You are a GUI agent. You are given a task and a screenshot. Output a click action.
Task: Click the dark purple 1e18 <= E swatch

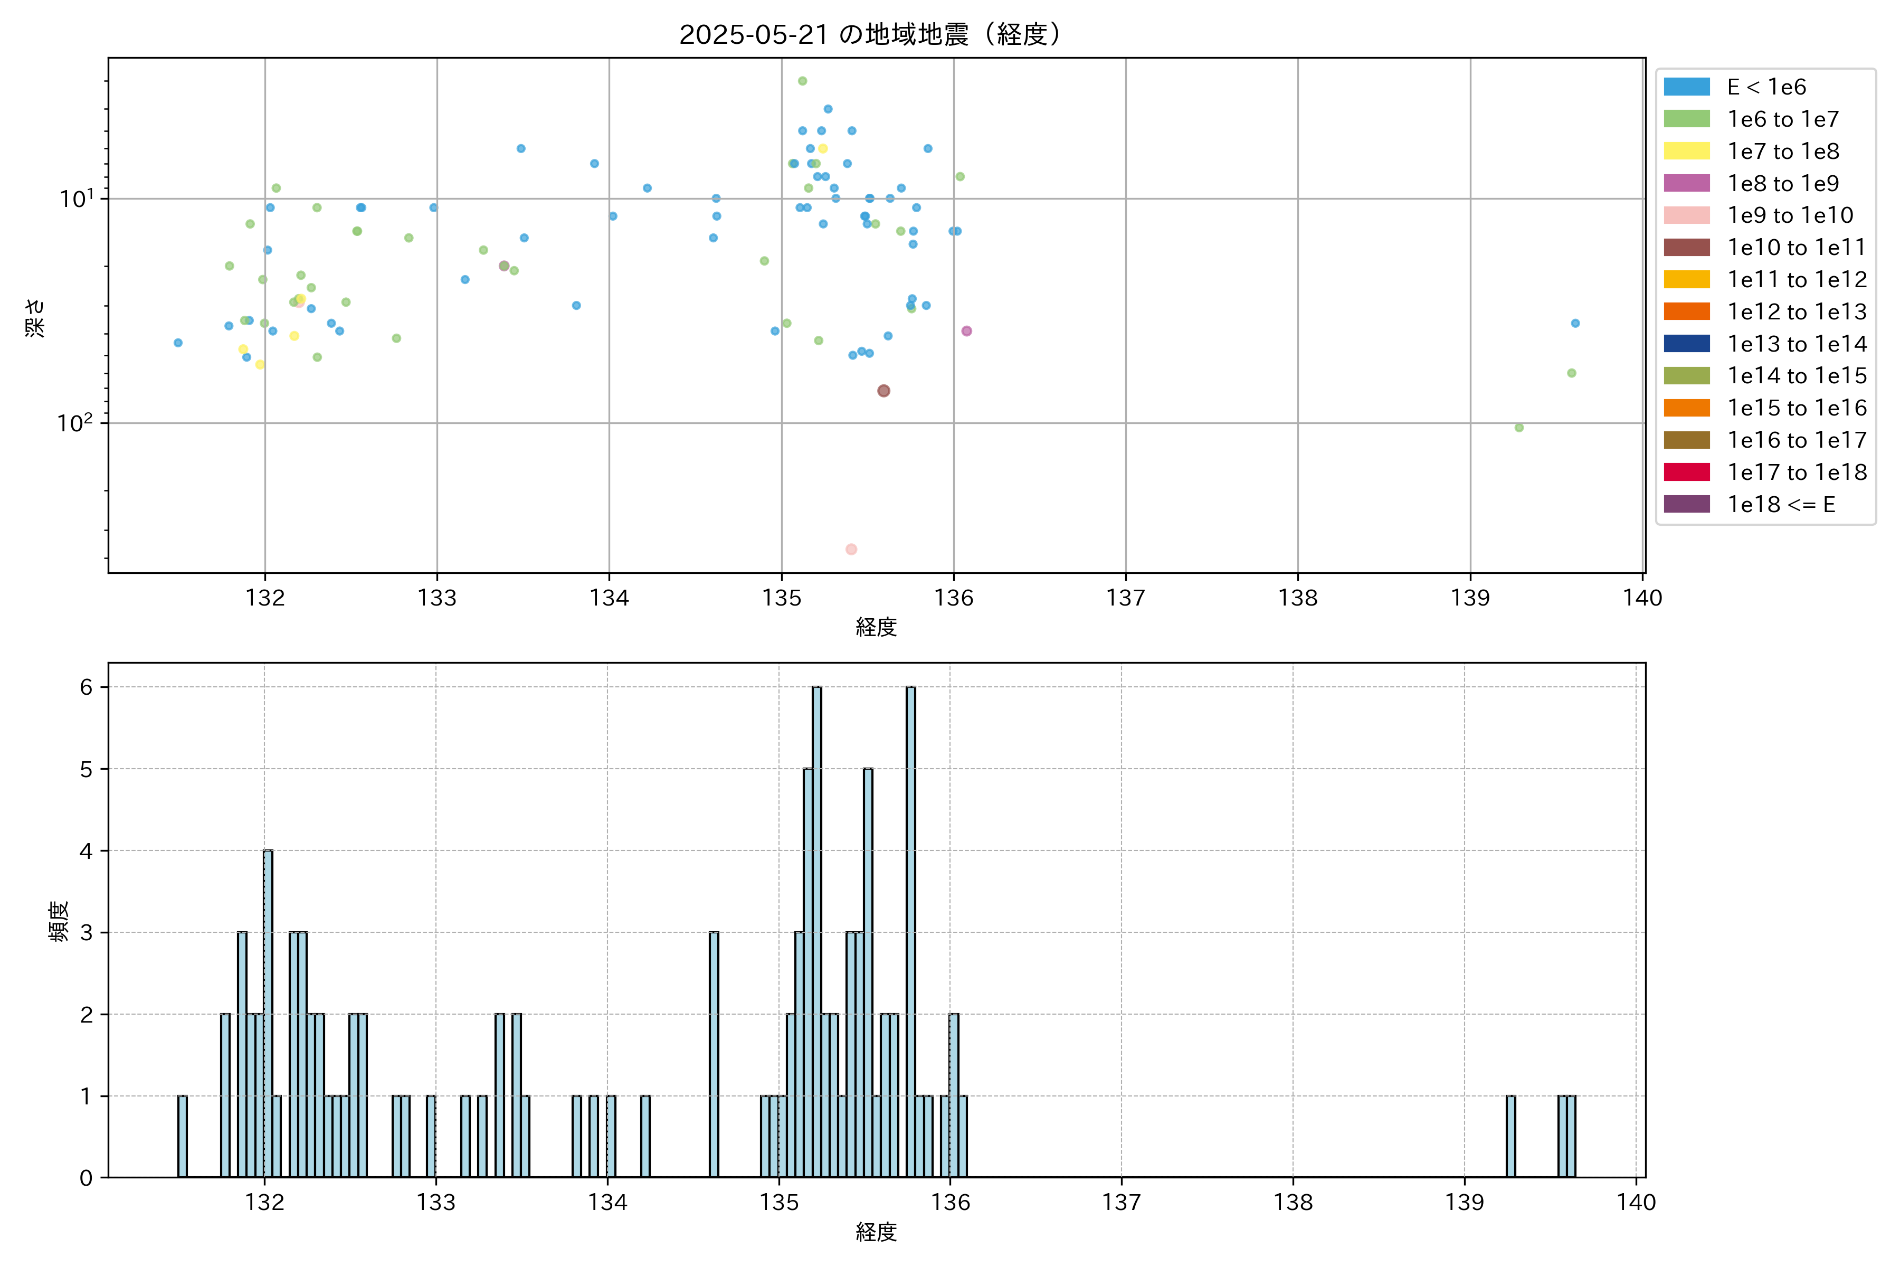[1686, 504]
